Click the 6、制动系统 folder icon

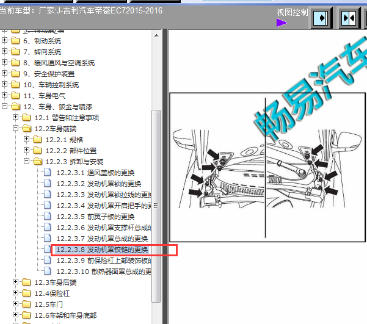coord(15,40)
